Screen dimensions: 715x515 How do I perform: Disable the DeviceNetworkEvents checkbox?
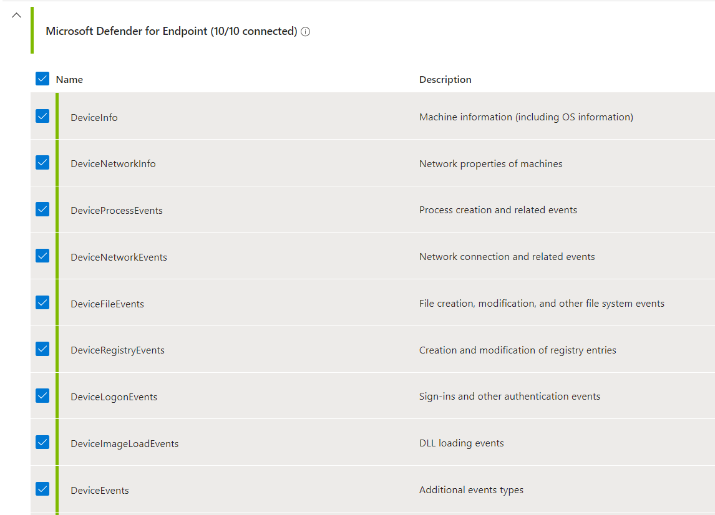coord(42,256)
